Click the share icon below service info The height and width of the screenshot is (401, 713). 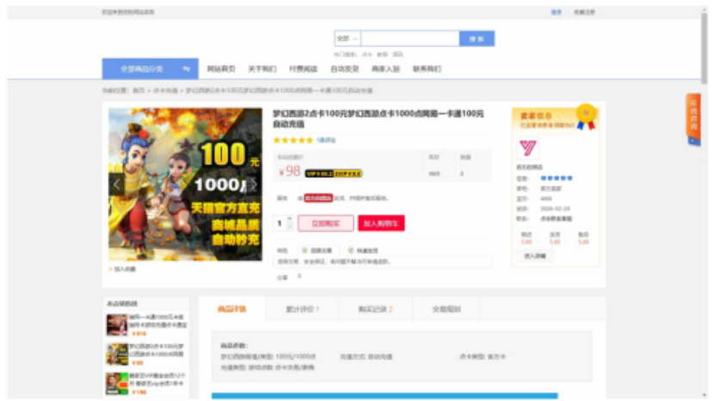298,276
